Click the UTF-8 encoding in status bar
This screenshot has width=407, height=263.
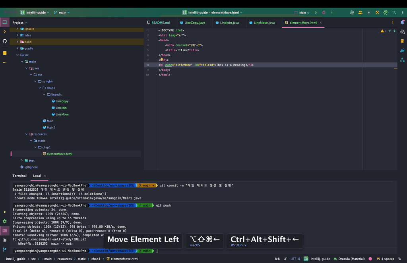click(x=295, y=259)
